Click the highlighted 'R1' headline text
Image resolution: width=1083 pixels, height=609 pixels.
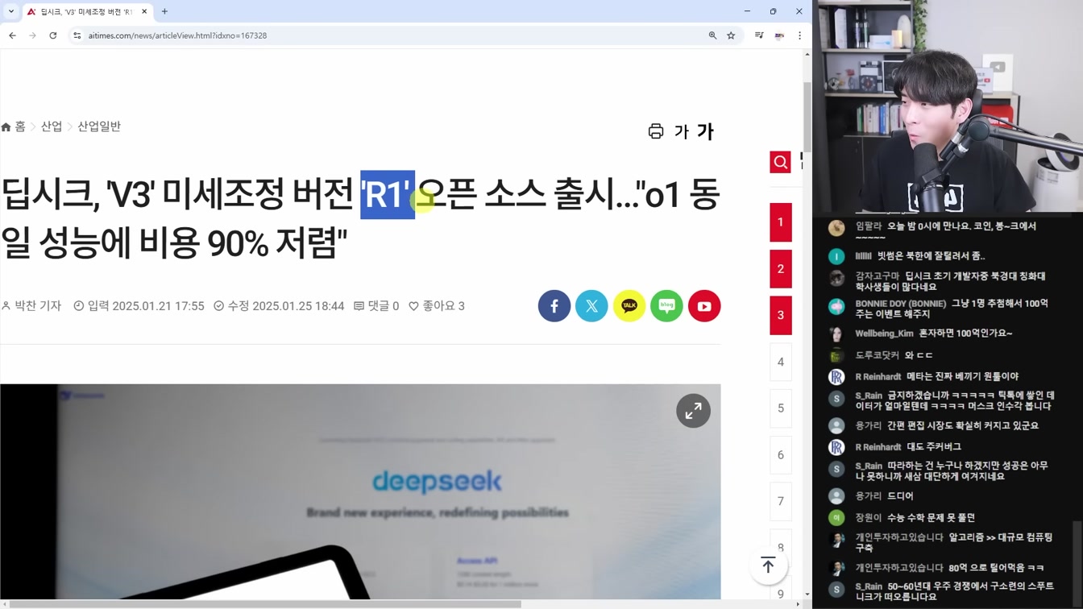(388, 195)
